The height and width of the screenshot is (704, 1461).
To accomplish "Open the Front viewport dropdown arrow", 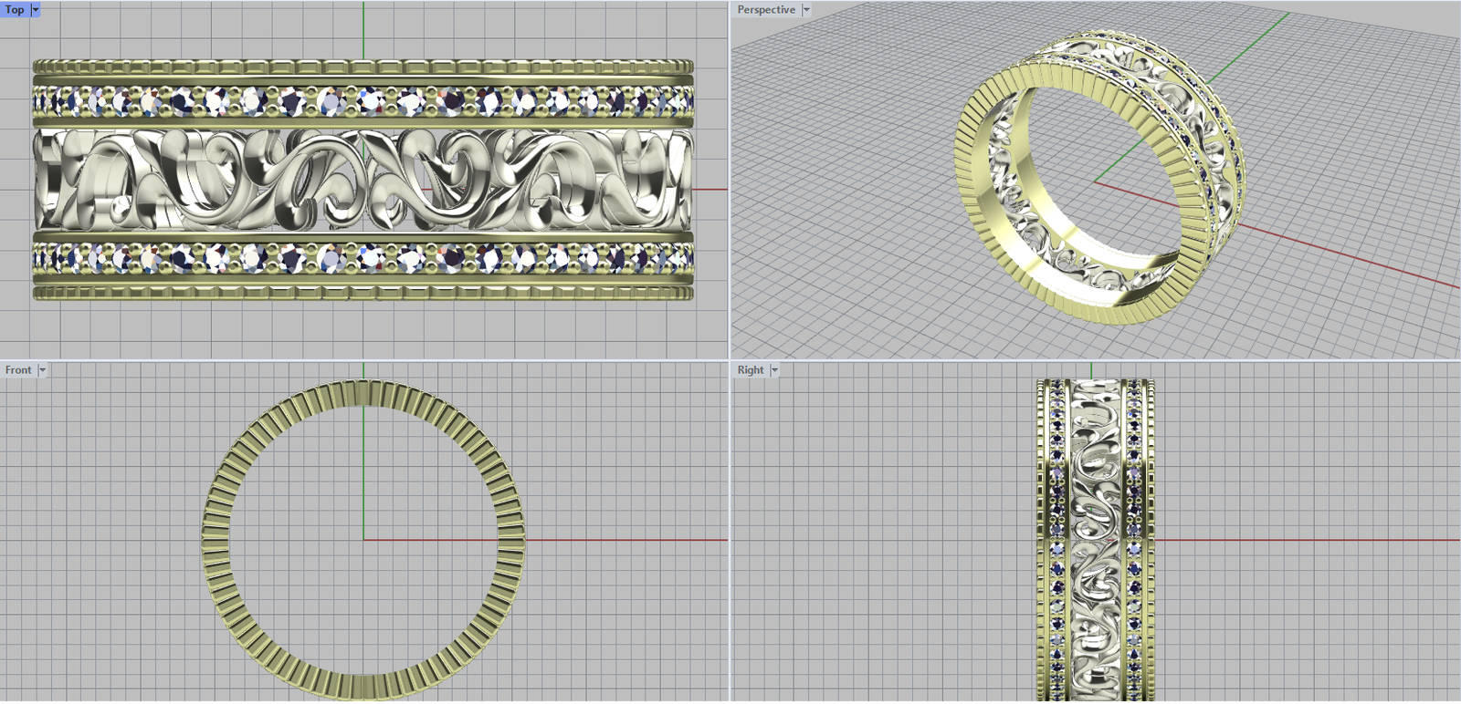I will click(x=42, y=370).
